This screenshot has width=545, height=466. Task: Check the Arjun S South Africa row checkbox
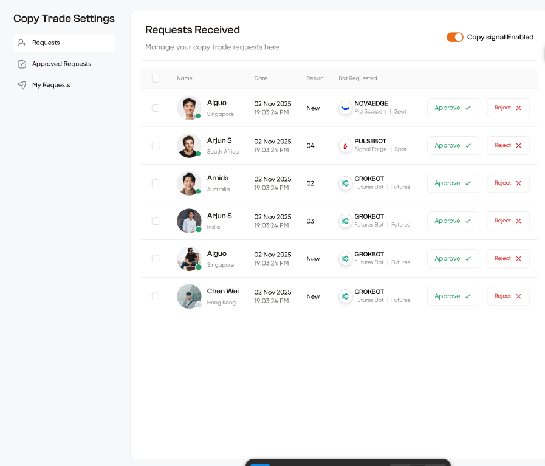(156, 146)
